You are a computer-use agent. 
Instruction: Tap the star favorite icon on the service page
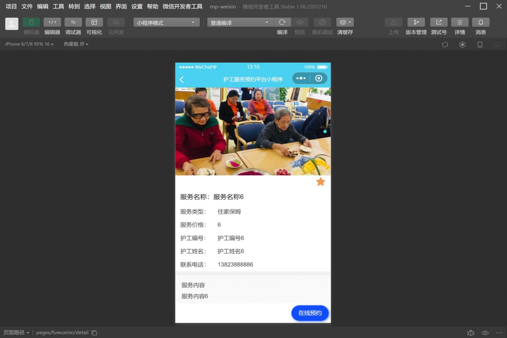click(321, 181)
